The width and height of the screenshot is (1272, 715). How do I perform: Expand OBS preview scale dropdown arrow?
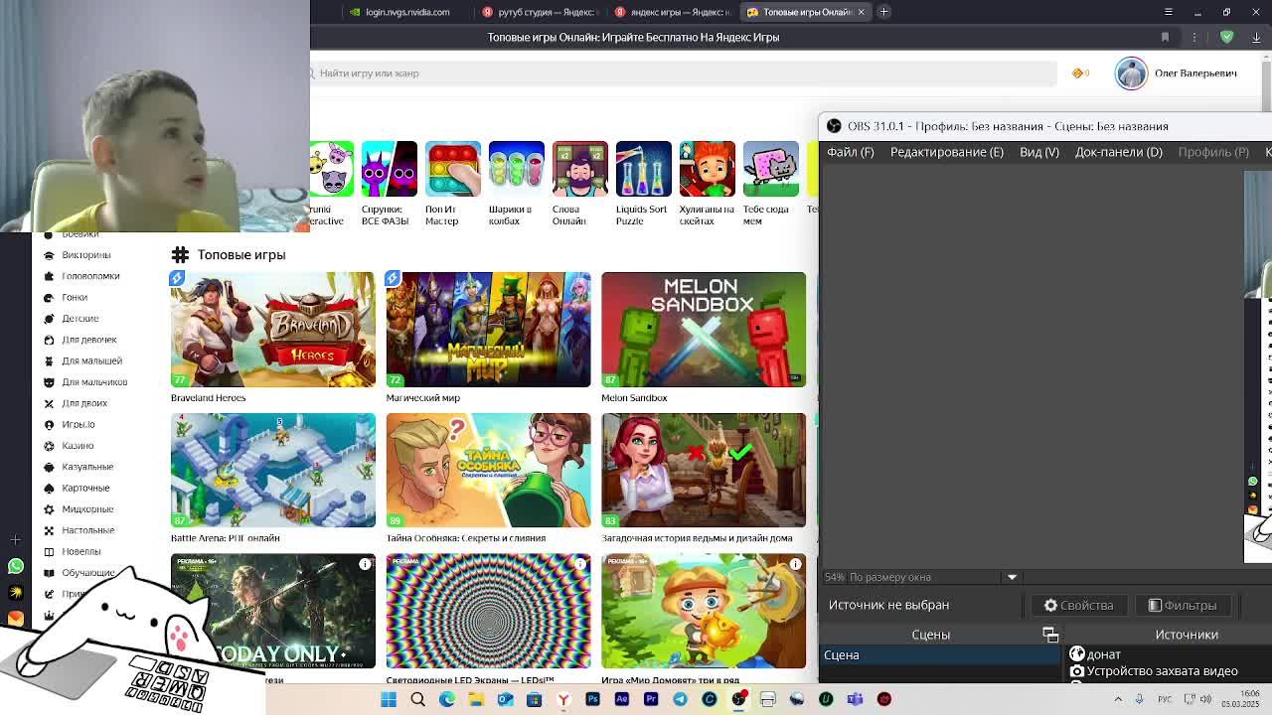point(1012,577)
